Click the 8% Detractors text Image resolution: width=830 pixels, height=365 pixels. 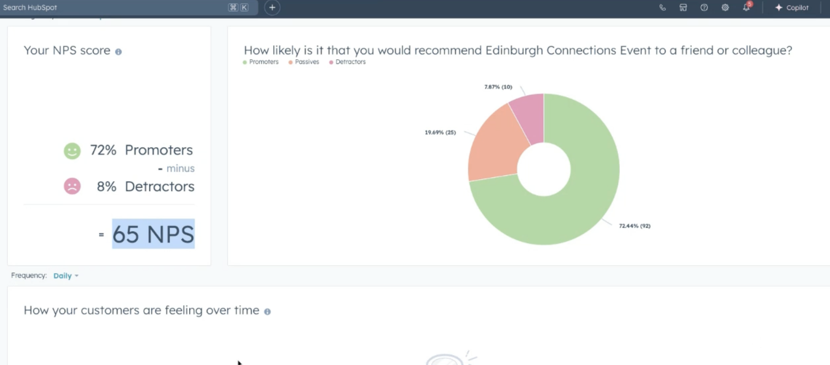point(146,187)
